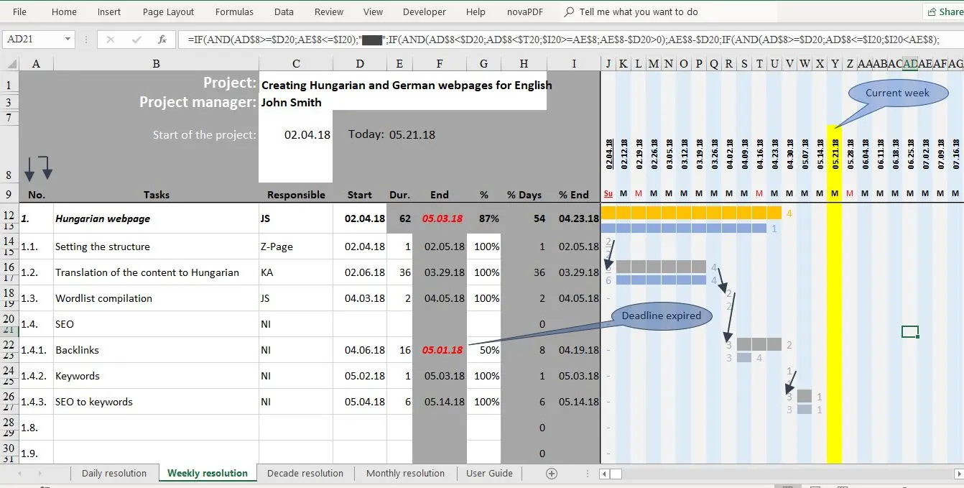
Task: Switch to the Daily resolution sheet tab
Action: coord(114,473)
